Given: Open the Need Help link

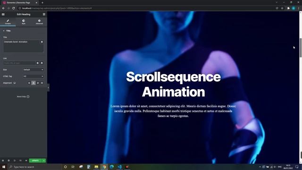Looking at the screenshot, I should pyautogui.click(x=23, y=96).
